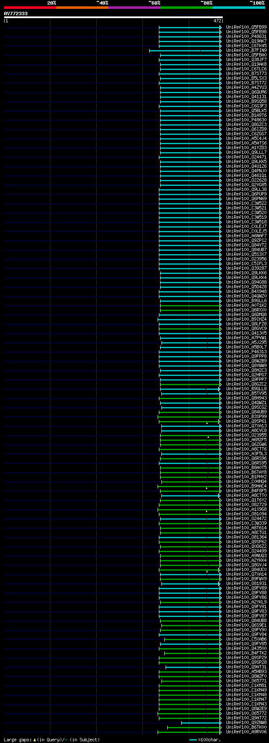Select hit UniRef100_Q8H943
This screenshot has height=743, width=269.
pos(246,398)
